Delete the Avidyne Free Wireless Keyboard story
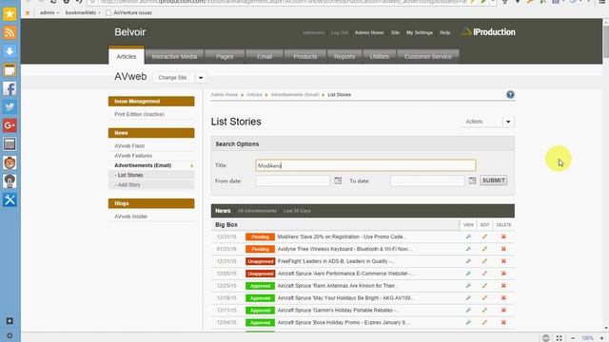609x342 pixels. tap(503, 249)
